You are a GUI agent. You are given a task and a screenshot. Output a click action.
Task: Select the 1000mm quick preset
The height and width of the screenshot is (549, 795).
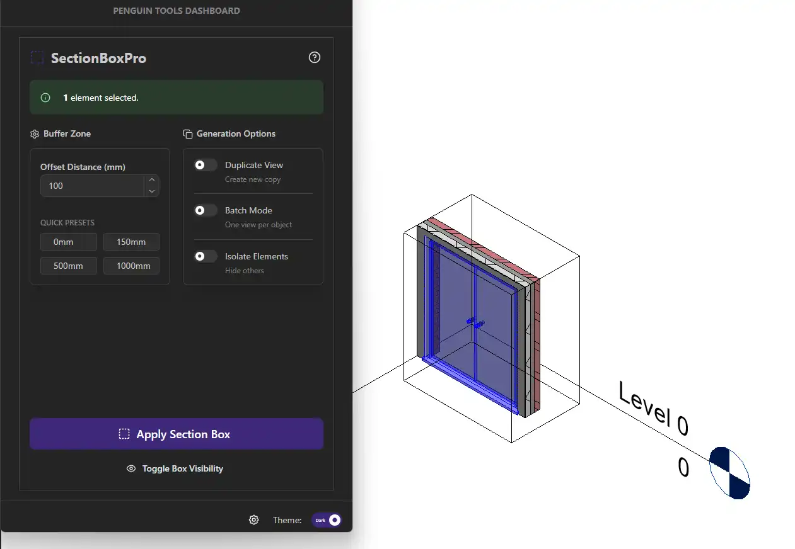coord(131,266)
